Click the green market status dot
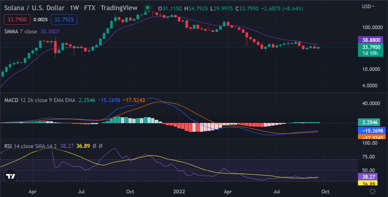This screenshot has height=197, width=388. (147, 8)
